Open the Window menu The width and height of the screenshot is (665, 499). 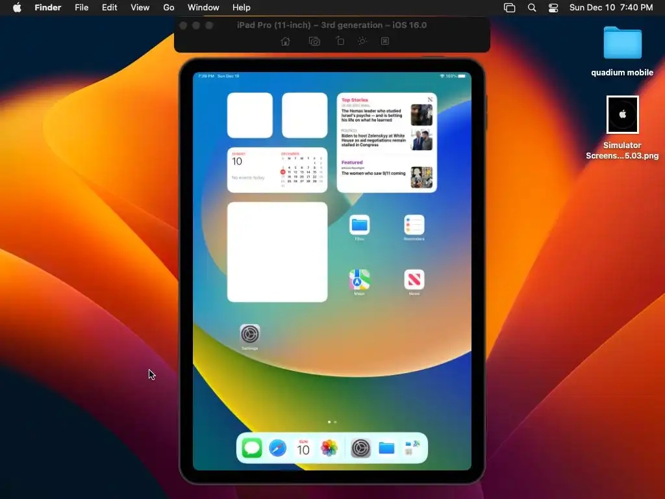[x=203, y=8]
